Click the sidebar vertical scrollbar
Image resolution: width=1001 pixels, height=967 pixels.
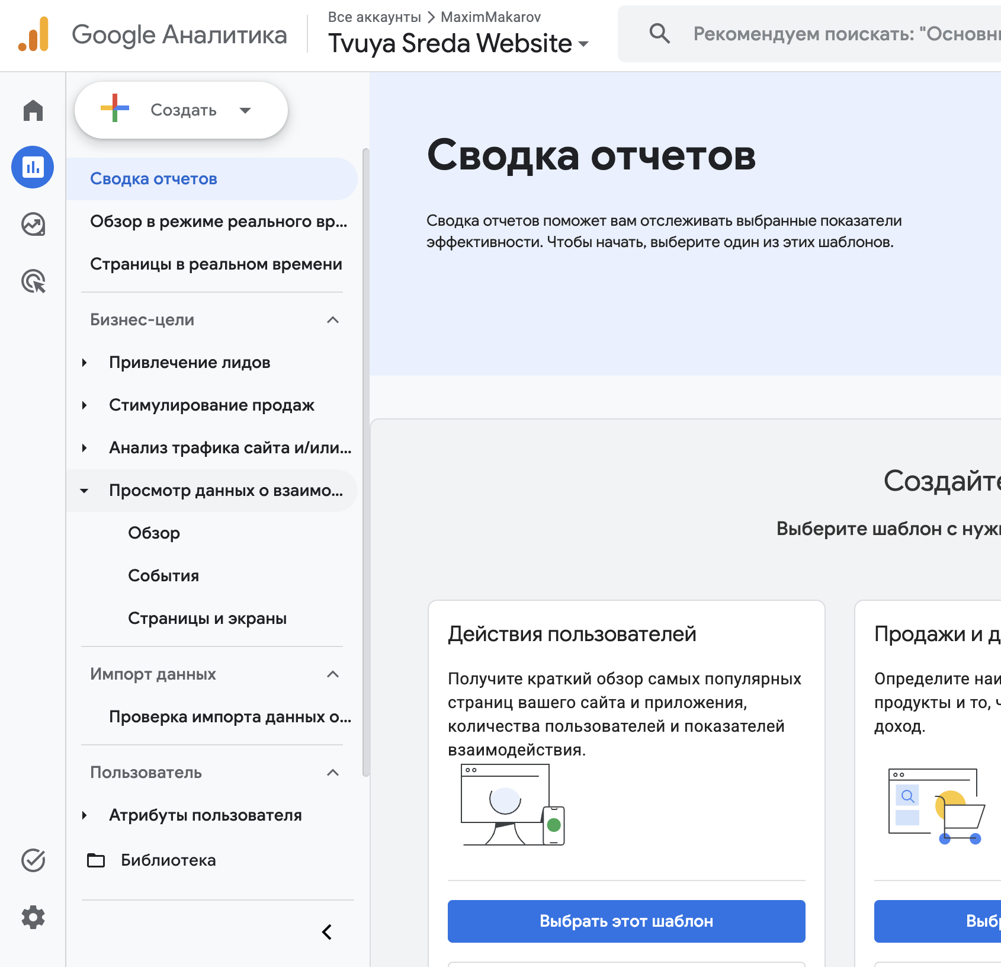(366, 462)
